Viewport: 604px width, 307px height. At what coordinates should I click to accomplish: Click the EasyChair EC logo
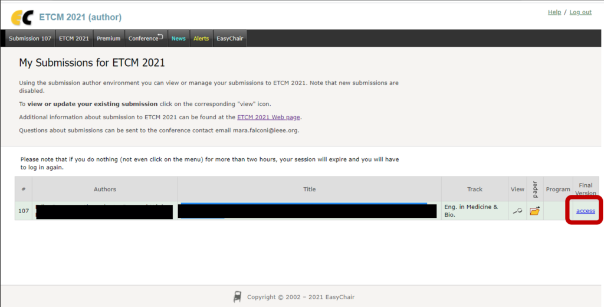click(x=22, y=18)
